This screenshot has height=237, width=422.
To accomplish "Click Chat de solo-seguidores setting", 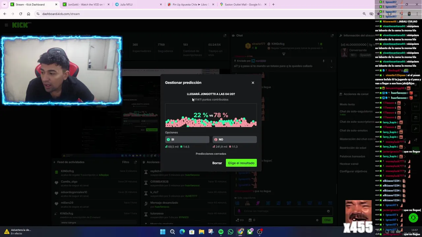I will pos(356,111).
